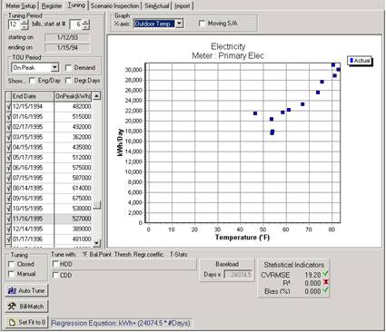Toggle the Moving S/A checkbox
The image size is (386, 332).
click(202, 24)
